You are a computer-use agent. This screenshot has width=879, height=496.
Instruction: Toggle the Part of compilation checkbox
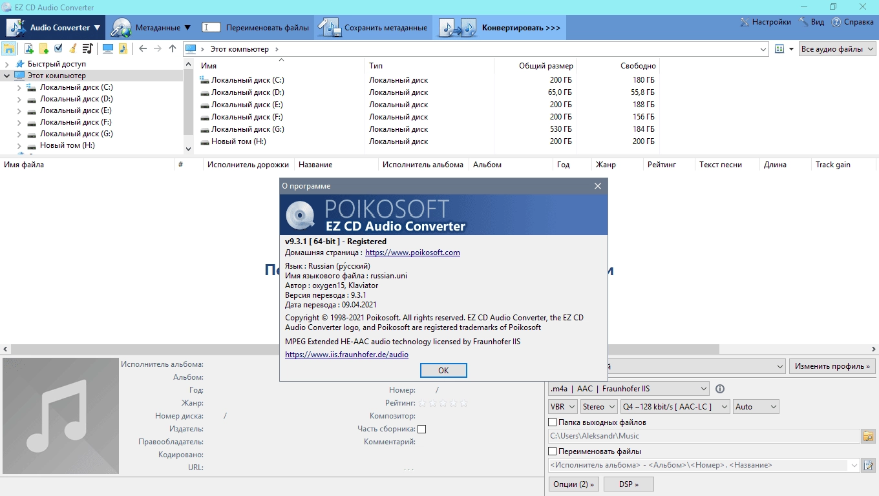click(422, 429)
